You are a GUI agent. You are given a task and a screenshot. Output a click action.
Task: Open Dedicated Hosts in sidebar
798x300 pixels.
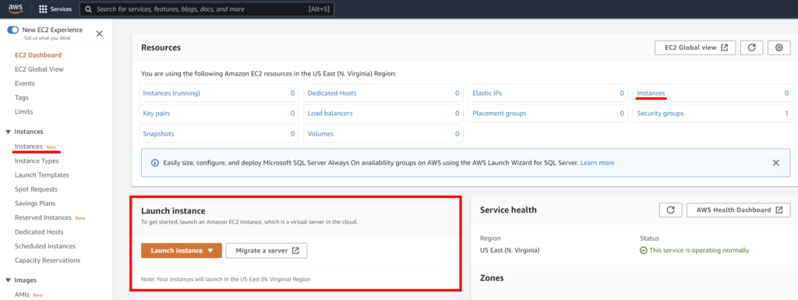(39, 232)
